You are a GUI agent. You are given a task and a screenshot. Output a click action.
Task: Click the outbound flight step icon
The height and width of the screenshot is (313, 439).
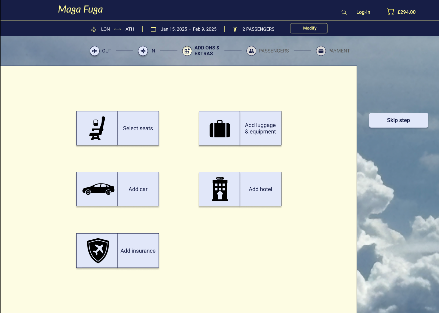tap(94, 51)
